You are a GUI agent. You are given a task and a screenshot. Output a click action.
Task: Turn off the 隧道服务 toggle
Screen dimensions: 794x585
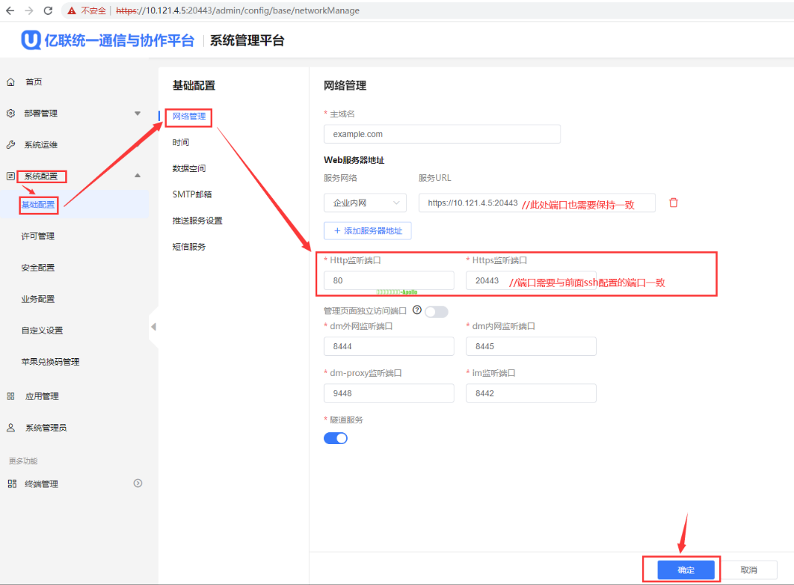336,438
